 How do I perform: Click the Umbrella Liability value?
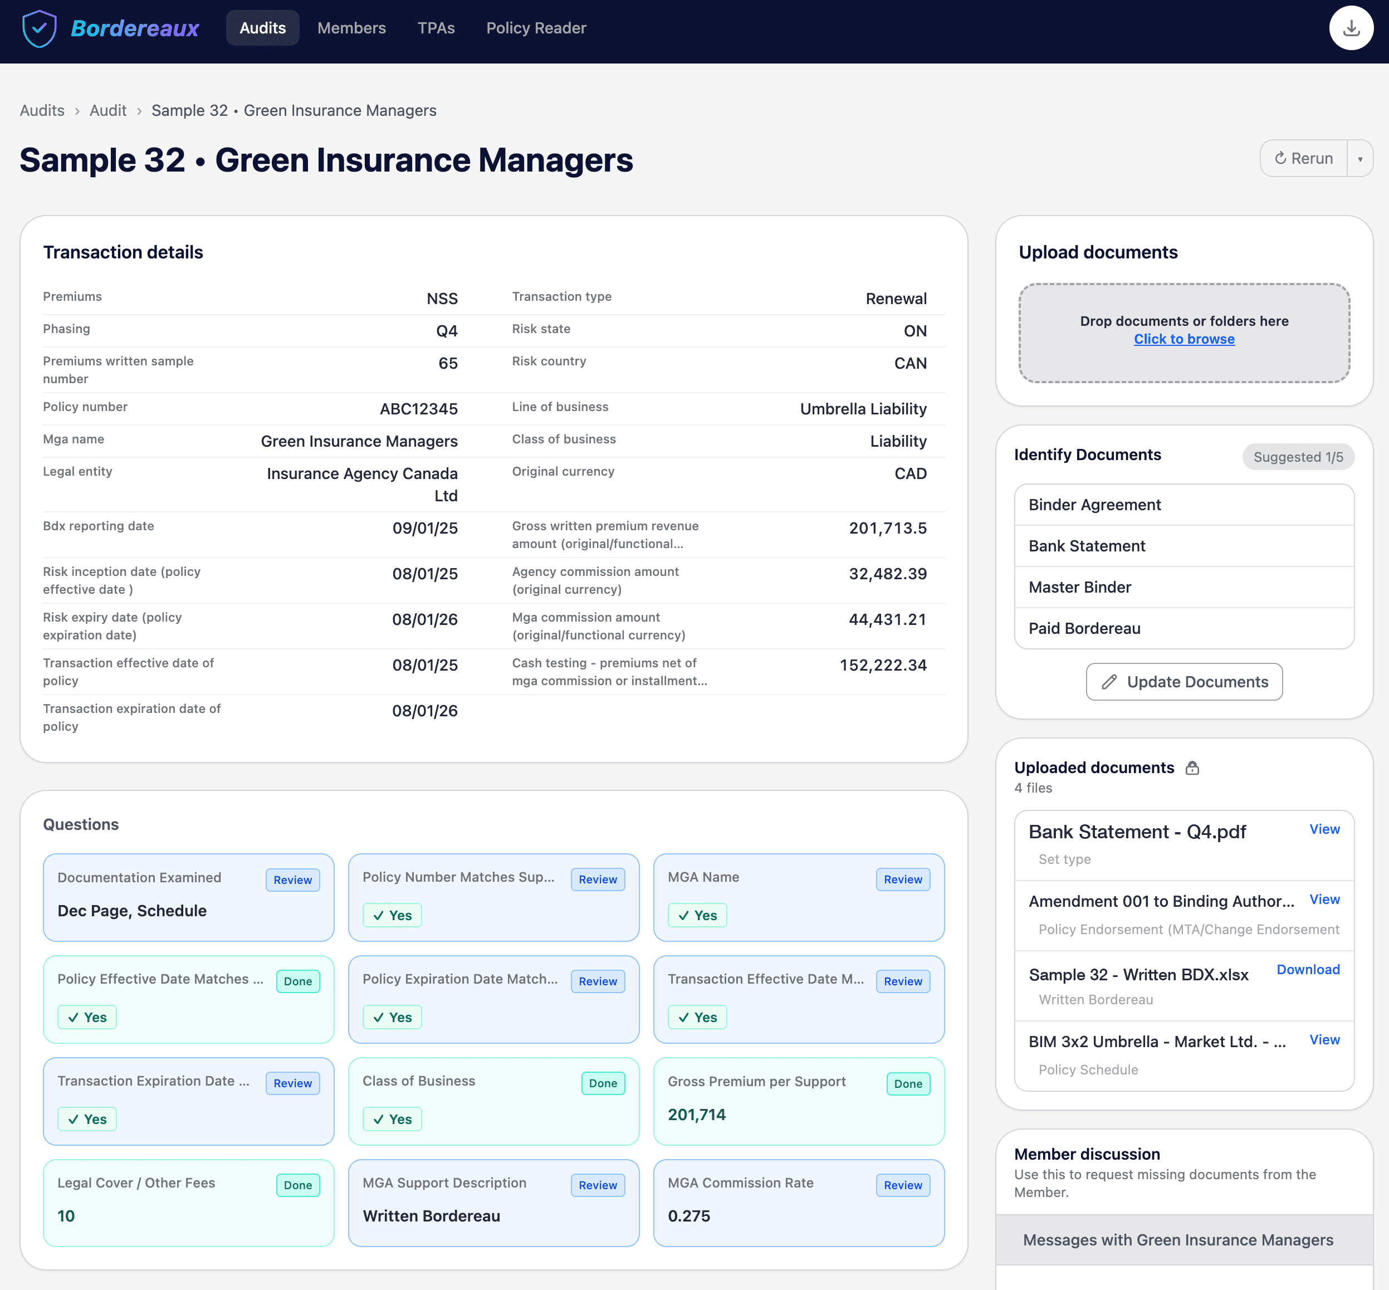click(x=863, y=409)
